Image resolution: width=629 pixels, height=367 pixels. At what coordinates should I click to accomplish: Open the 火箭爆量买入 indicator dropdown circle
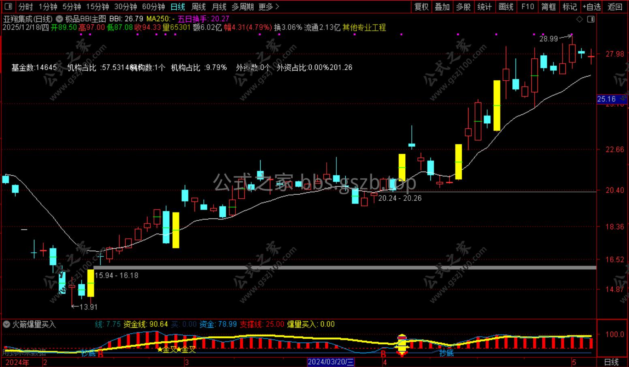point(6,324)
